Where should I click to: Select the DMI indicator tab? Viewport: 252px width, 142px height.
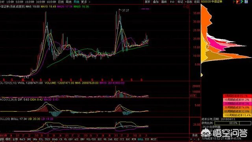point(29,139)
